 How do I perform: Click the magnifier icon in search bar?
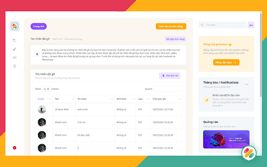click(202, 25)
